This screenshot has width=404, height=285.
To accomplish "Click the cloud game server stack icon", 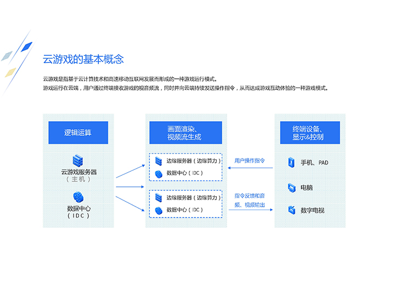I will click(x=78, y=161).
